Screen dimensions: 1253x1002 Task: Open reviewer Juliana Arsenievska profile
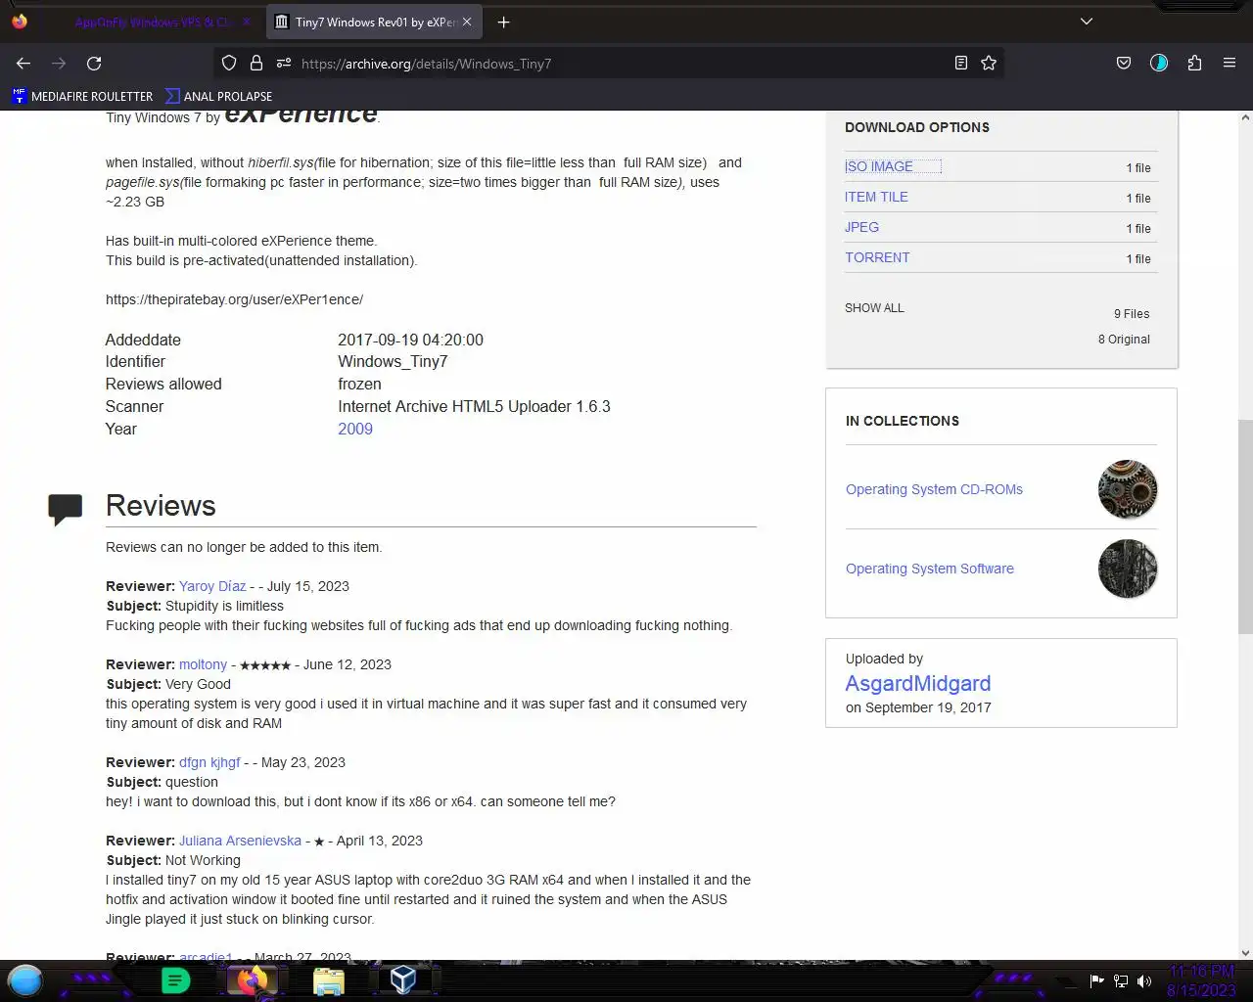[240, 841]
